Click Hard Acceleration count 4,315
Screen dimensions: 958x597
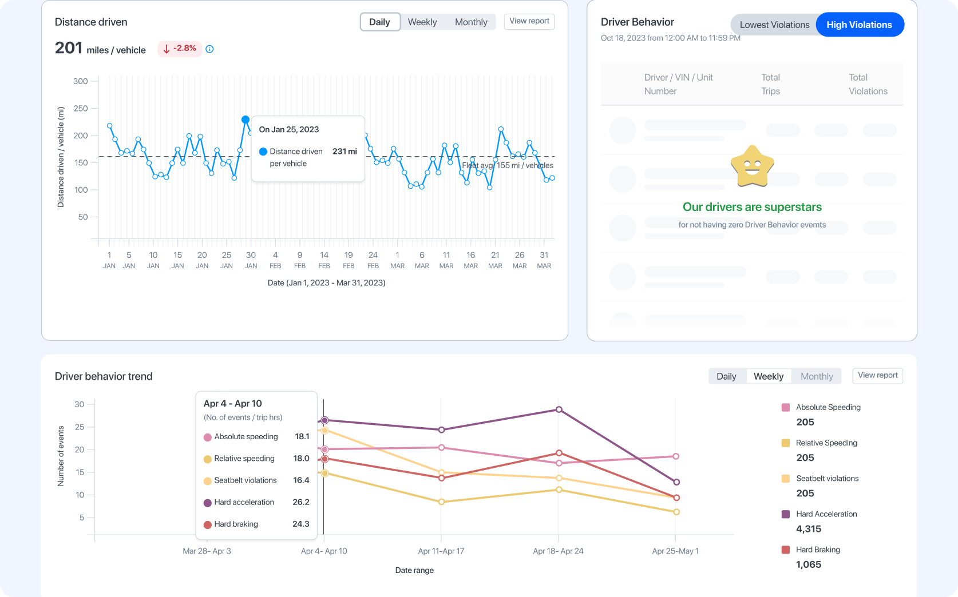[x=809, y=529]
